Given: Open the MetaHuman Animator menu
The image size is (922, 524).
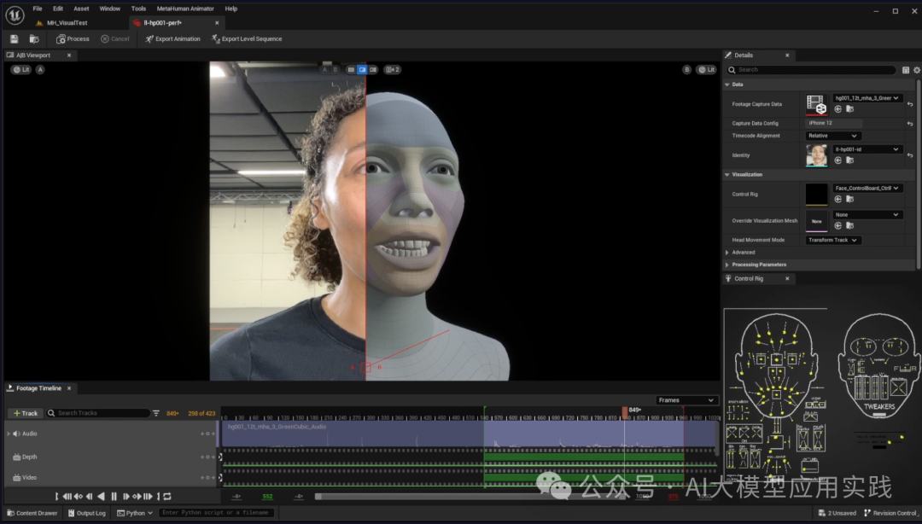Looking at the screenshot, I should coord(184,9).
